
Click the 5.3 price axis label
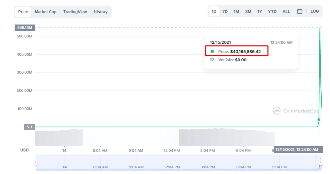tap(30, 127)
